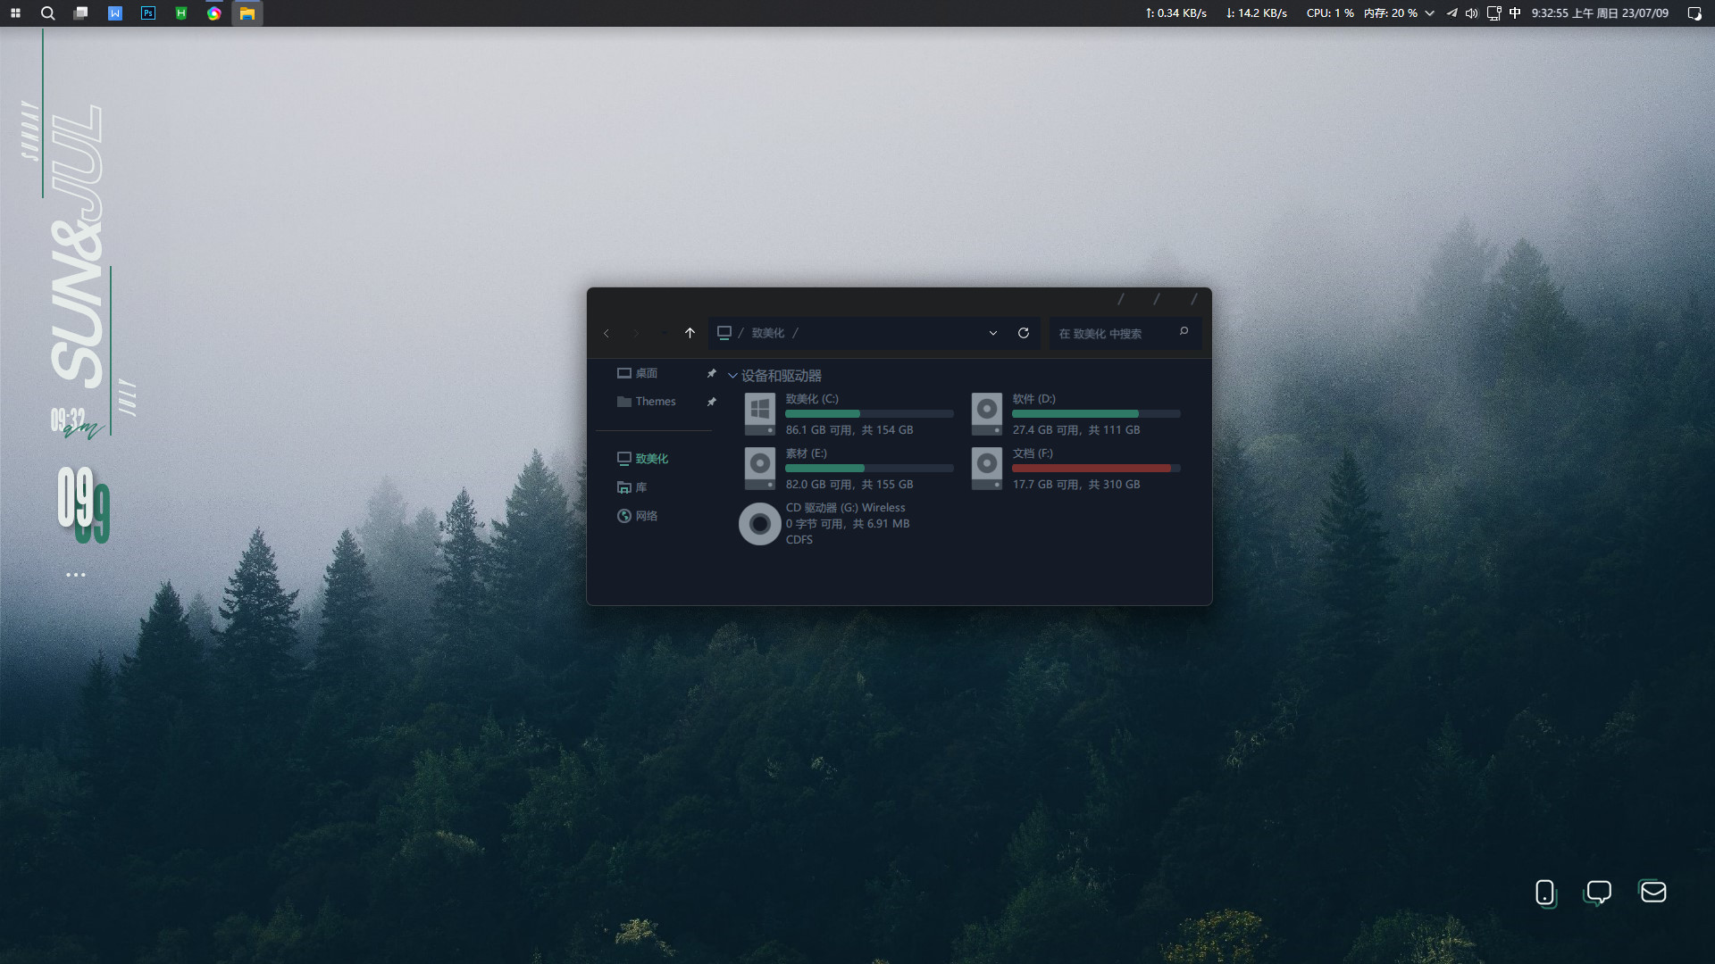Viewport: 1715px width, 964px height.
Task: Open Task View next to search
Action: [x=80, y=13]
